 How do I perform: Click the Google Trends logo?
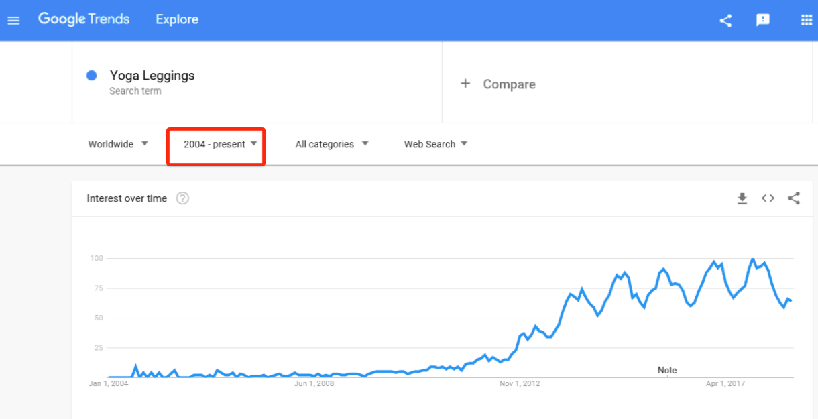(84, 19)
